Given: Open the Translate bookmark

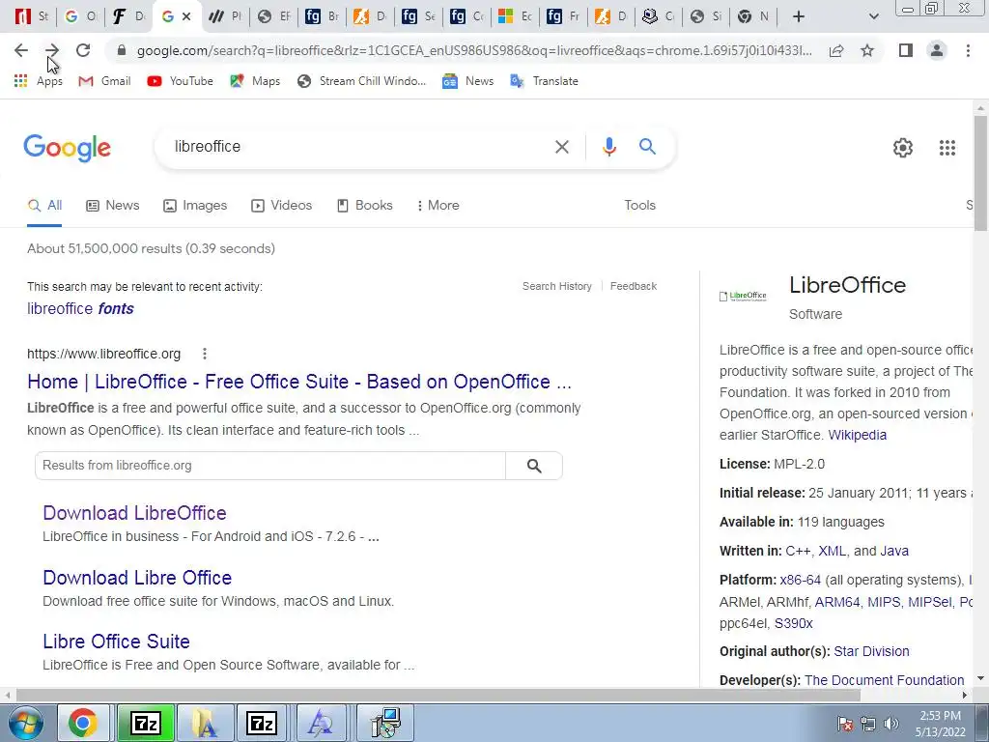Looking at the screenshot, I should (544, 81).
